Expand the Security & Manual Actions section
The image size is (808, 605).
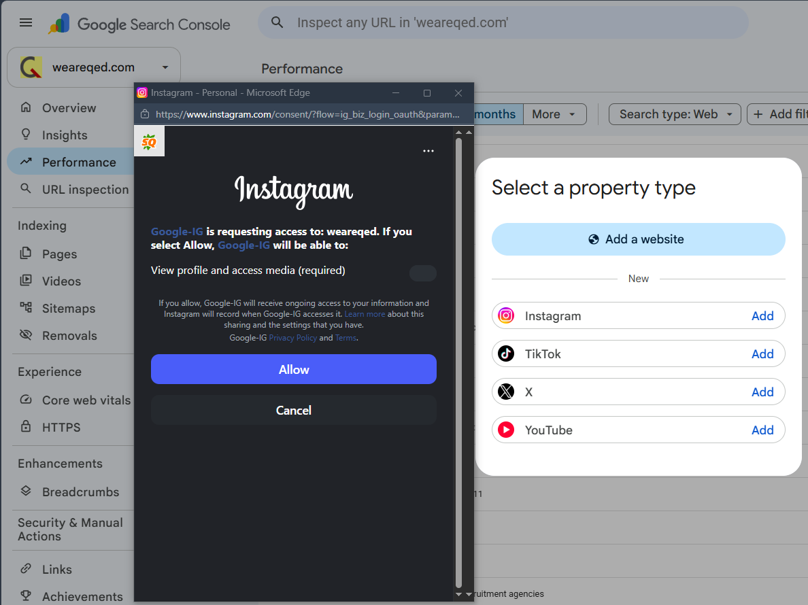tap(70, 530)
